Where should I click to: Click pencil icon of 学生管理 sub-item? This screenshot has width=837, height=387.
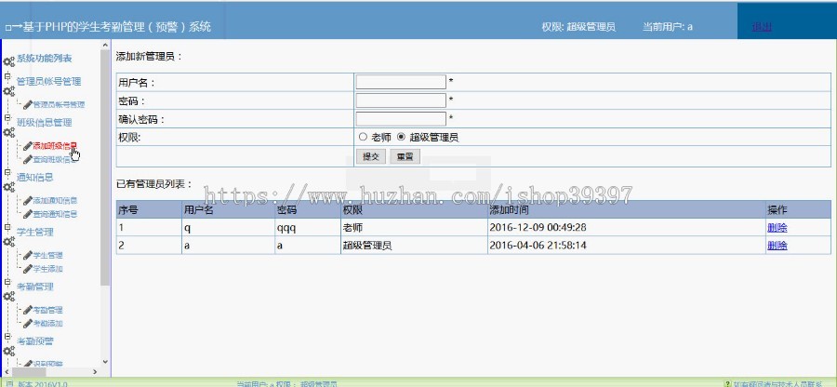click(28, 255)
